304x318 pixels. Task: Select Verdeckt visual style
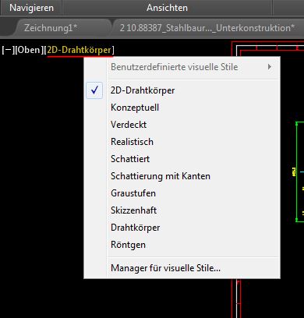(x=182, y=125)
